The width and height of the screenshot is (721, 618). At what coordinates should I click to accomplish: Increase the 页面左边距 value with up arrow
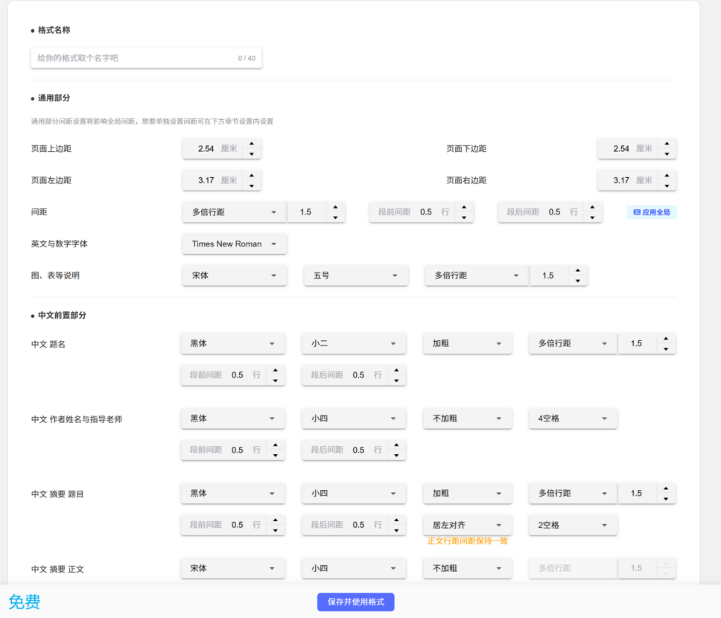pos(252,175)
